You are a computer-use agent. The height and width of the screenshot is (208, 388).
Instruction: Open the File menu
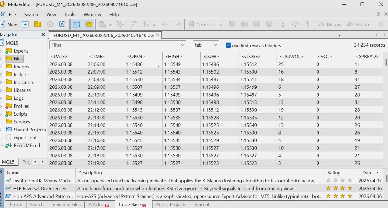12,14
